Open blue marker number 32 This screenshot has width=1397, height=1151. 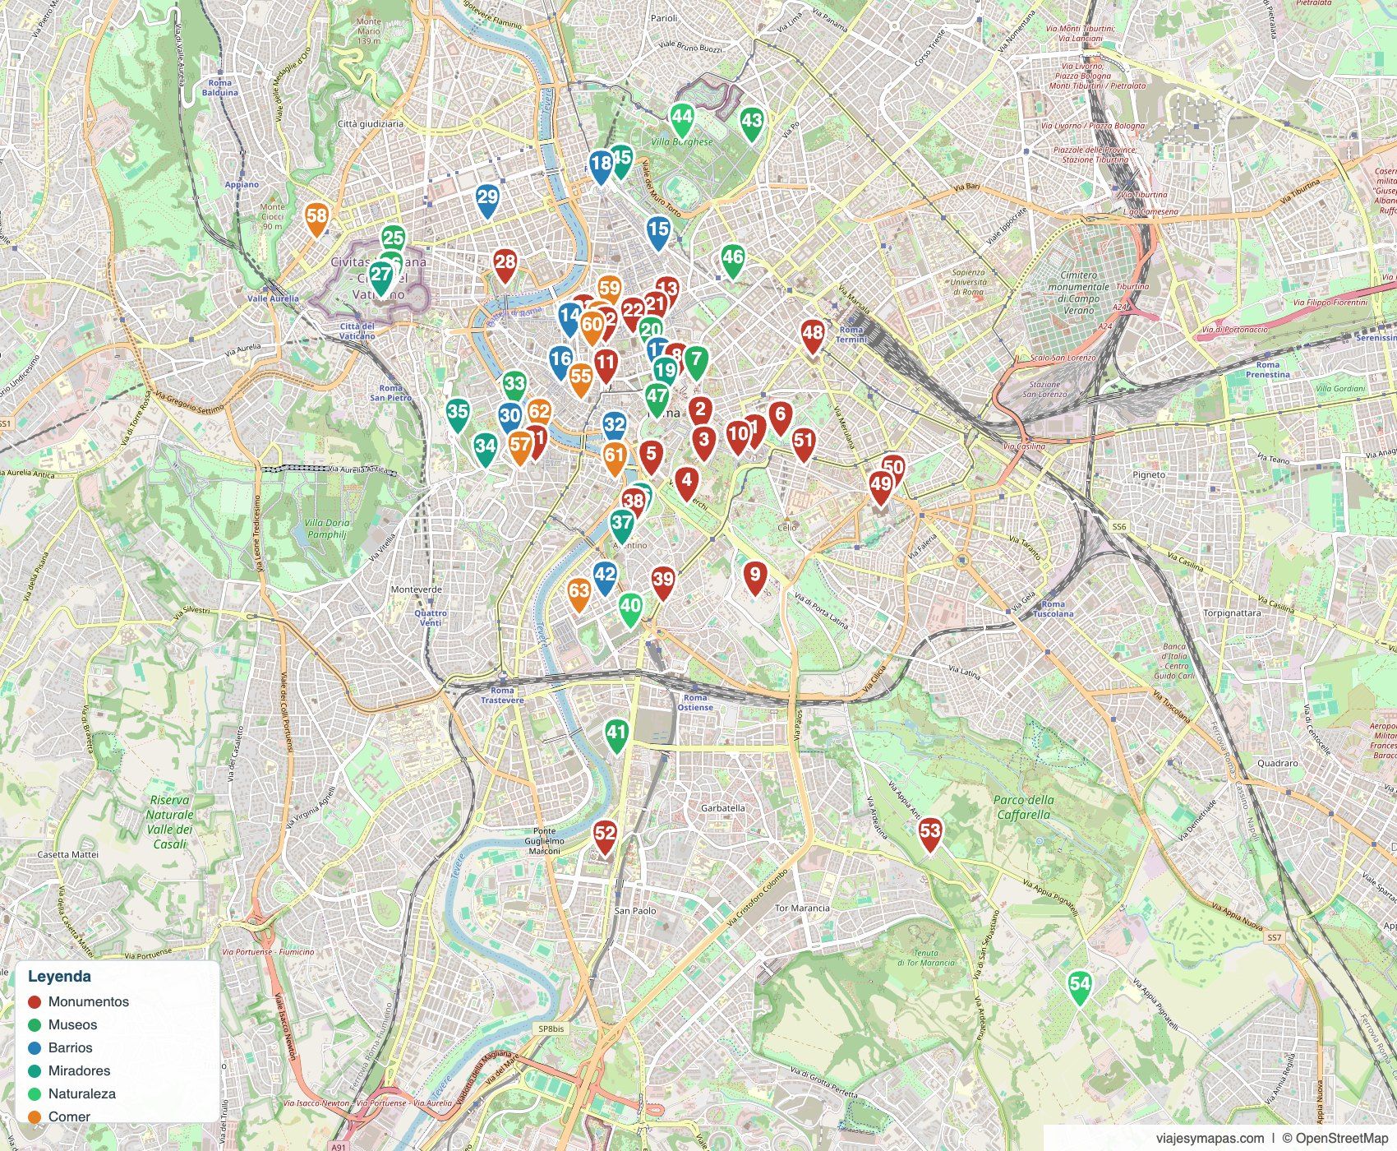click(615, 428)
